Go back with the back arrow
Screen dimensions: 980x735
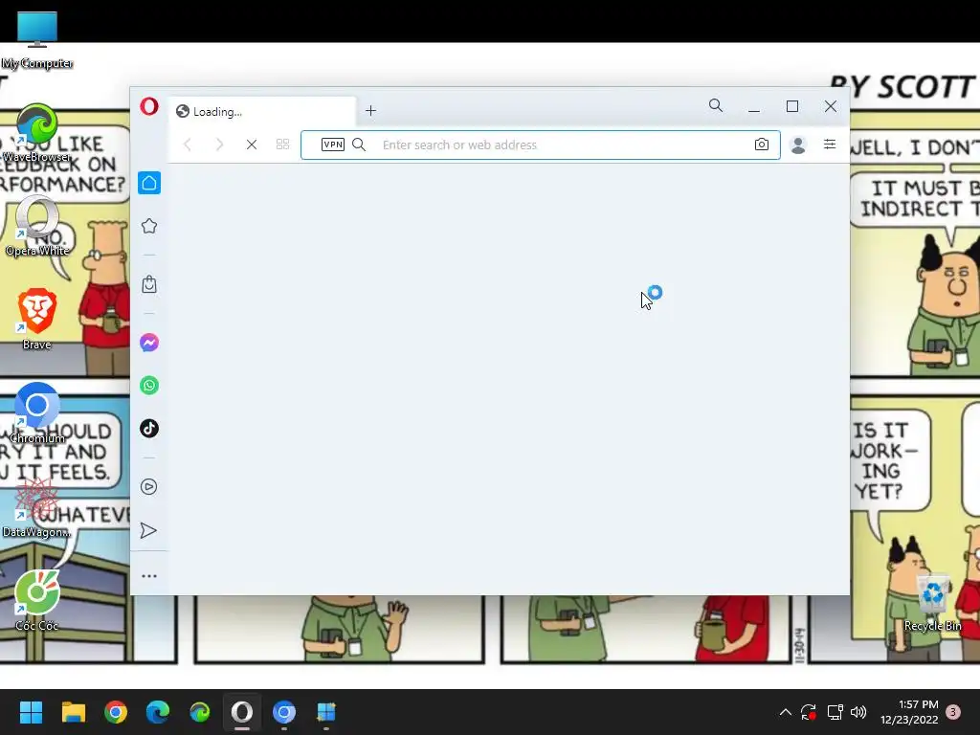tap(188, 145)
